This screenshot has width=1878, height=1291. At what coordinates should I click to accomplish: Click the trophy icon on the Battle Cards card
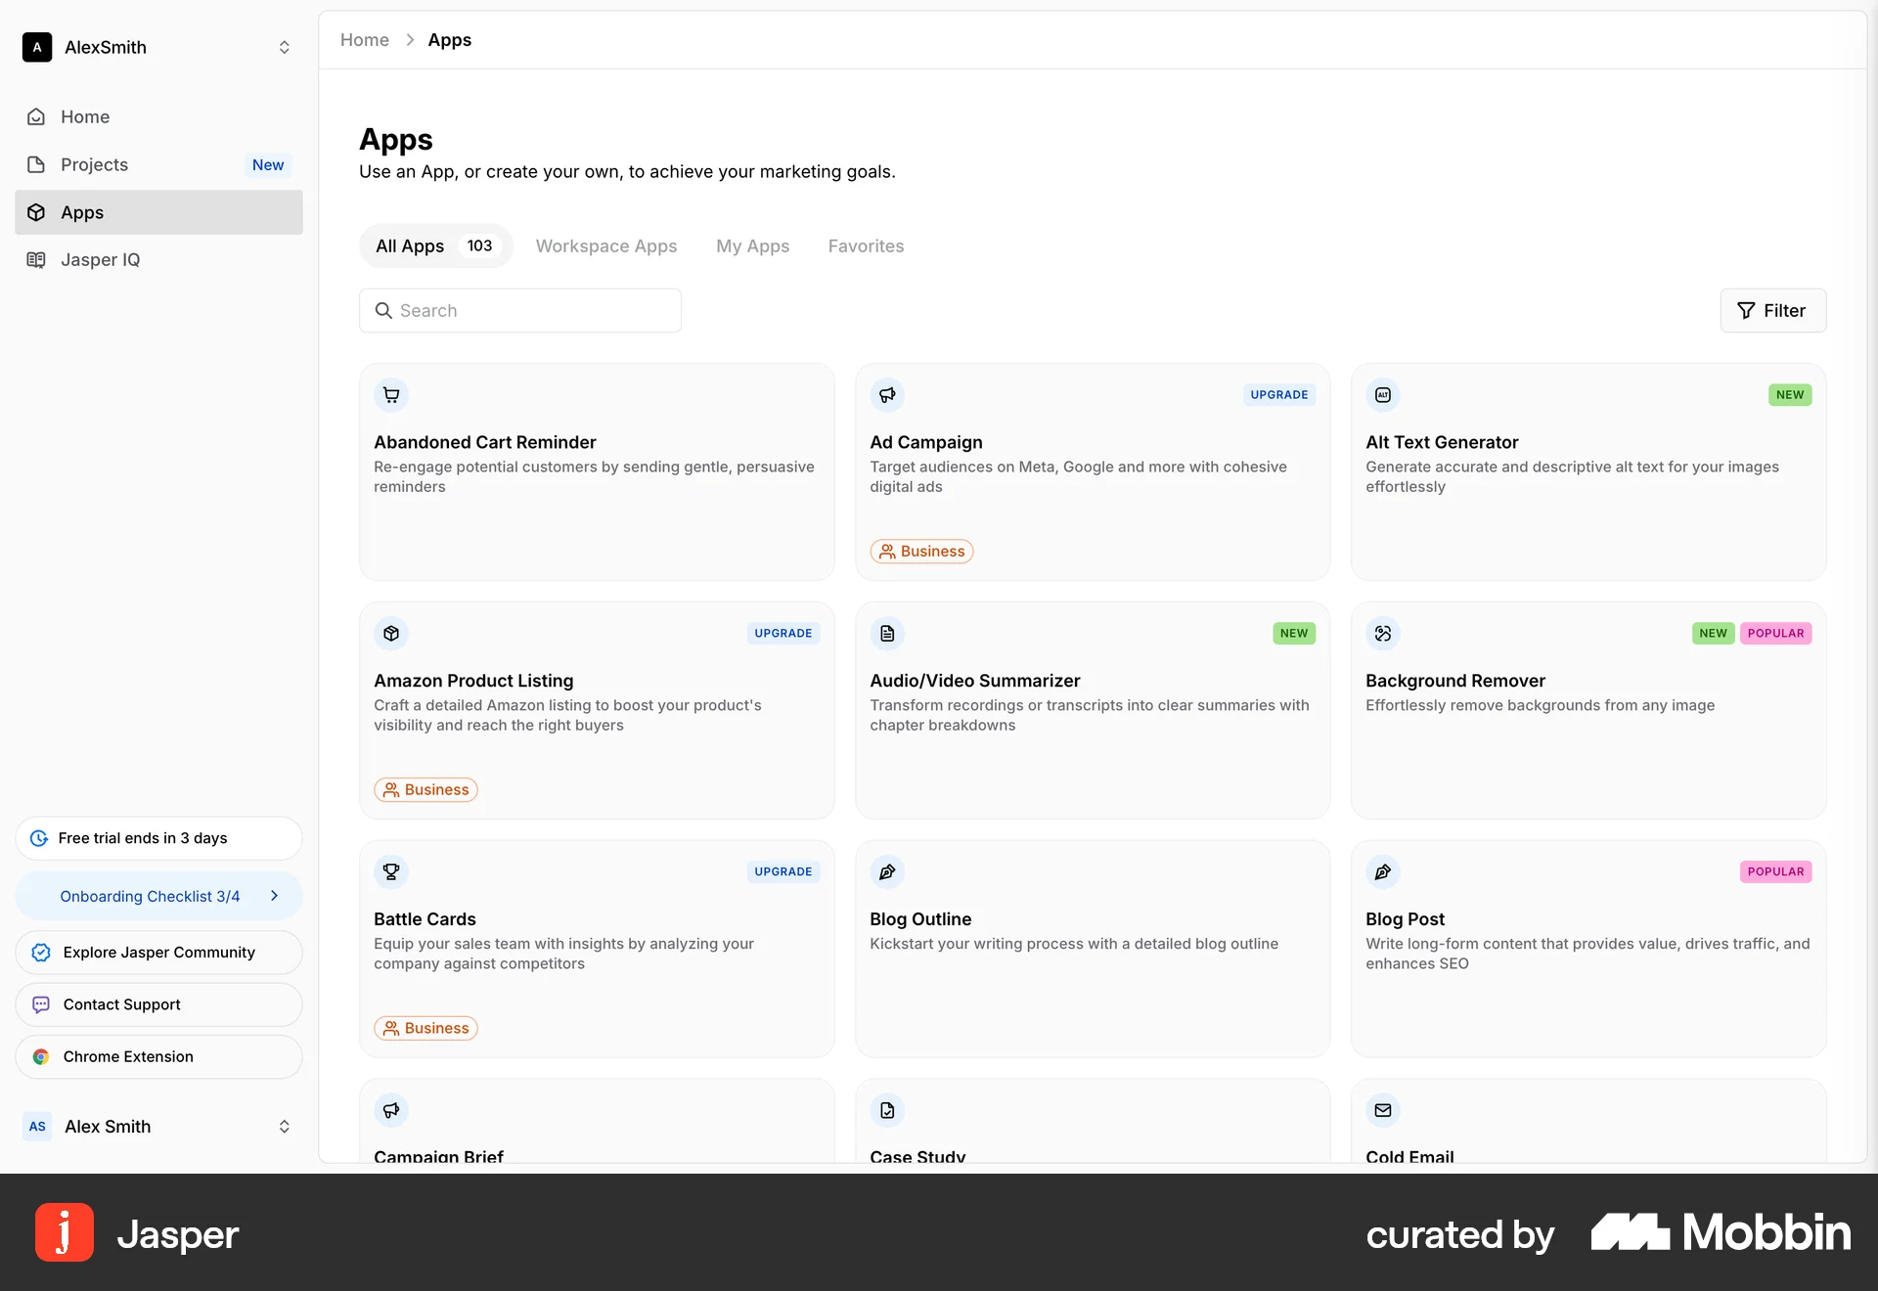click(391, 871)
